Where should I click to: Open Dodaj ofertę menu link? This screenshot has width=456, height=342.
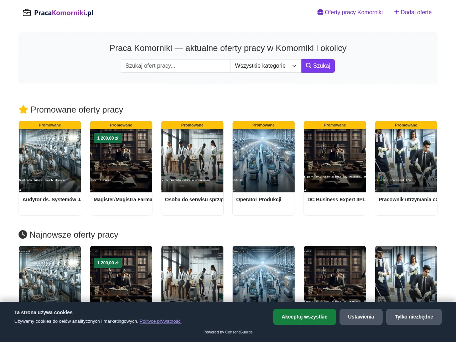pos(413,12)
